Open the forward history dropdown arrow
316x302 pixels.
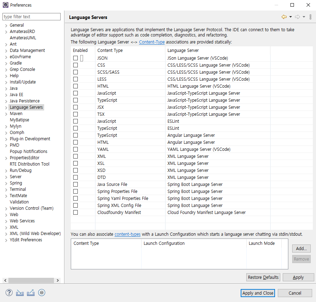[304, 17]
